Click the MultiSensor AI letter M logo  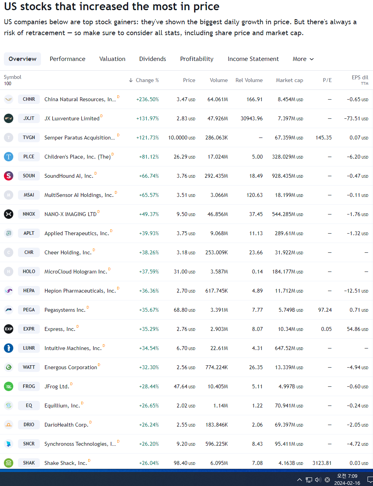pyautogui.click(x=9, y=195)
